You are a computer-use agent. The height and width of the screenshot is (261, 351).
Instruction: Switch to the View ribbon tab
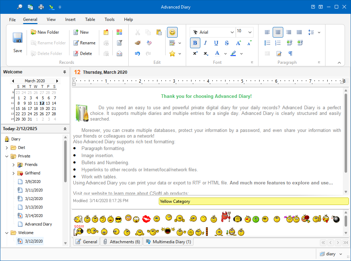pos(51,20)
